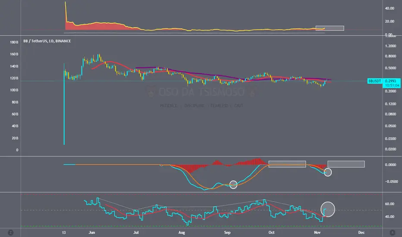Screen dimensions: 402x237
Task: Click the 1.2000 price scale label
Action: click(x=390, y=46)
